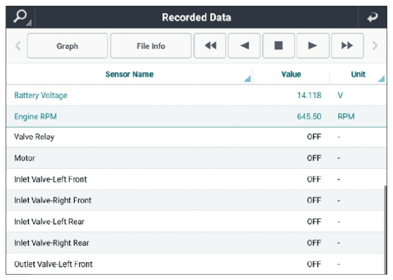Select the Motor sensor row
Image resolution: width=393 pixels, height=280 pixels.
196,158
